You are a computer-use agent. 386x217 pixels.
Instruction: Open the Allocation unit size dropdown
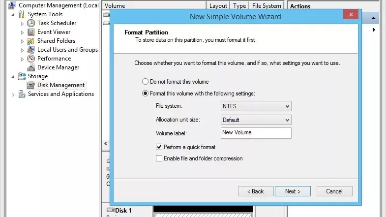[256, 120]
